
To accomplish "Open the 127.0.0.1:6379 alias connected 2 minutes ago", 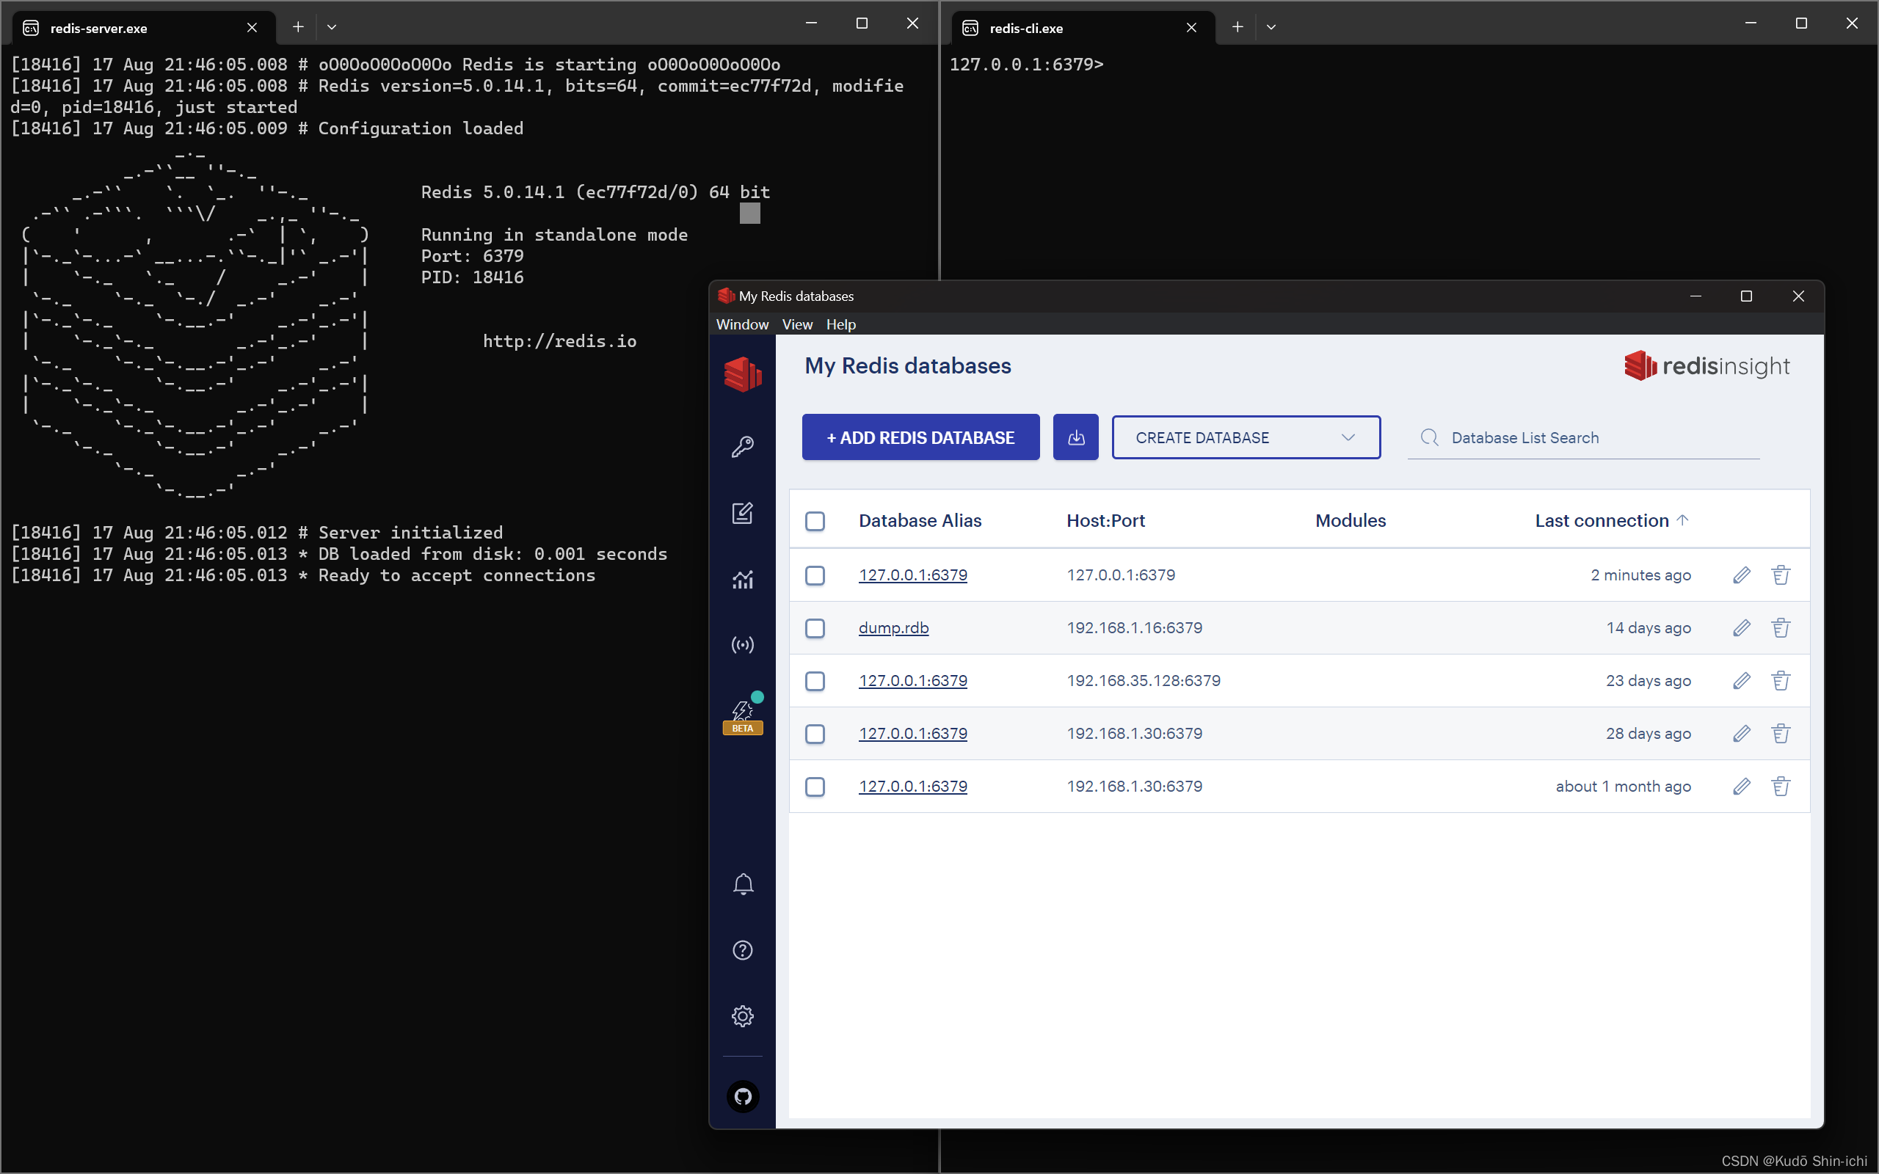I will pyautogui.click(x=913, y=575).
